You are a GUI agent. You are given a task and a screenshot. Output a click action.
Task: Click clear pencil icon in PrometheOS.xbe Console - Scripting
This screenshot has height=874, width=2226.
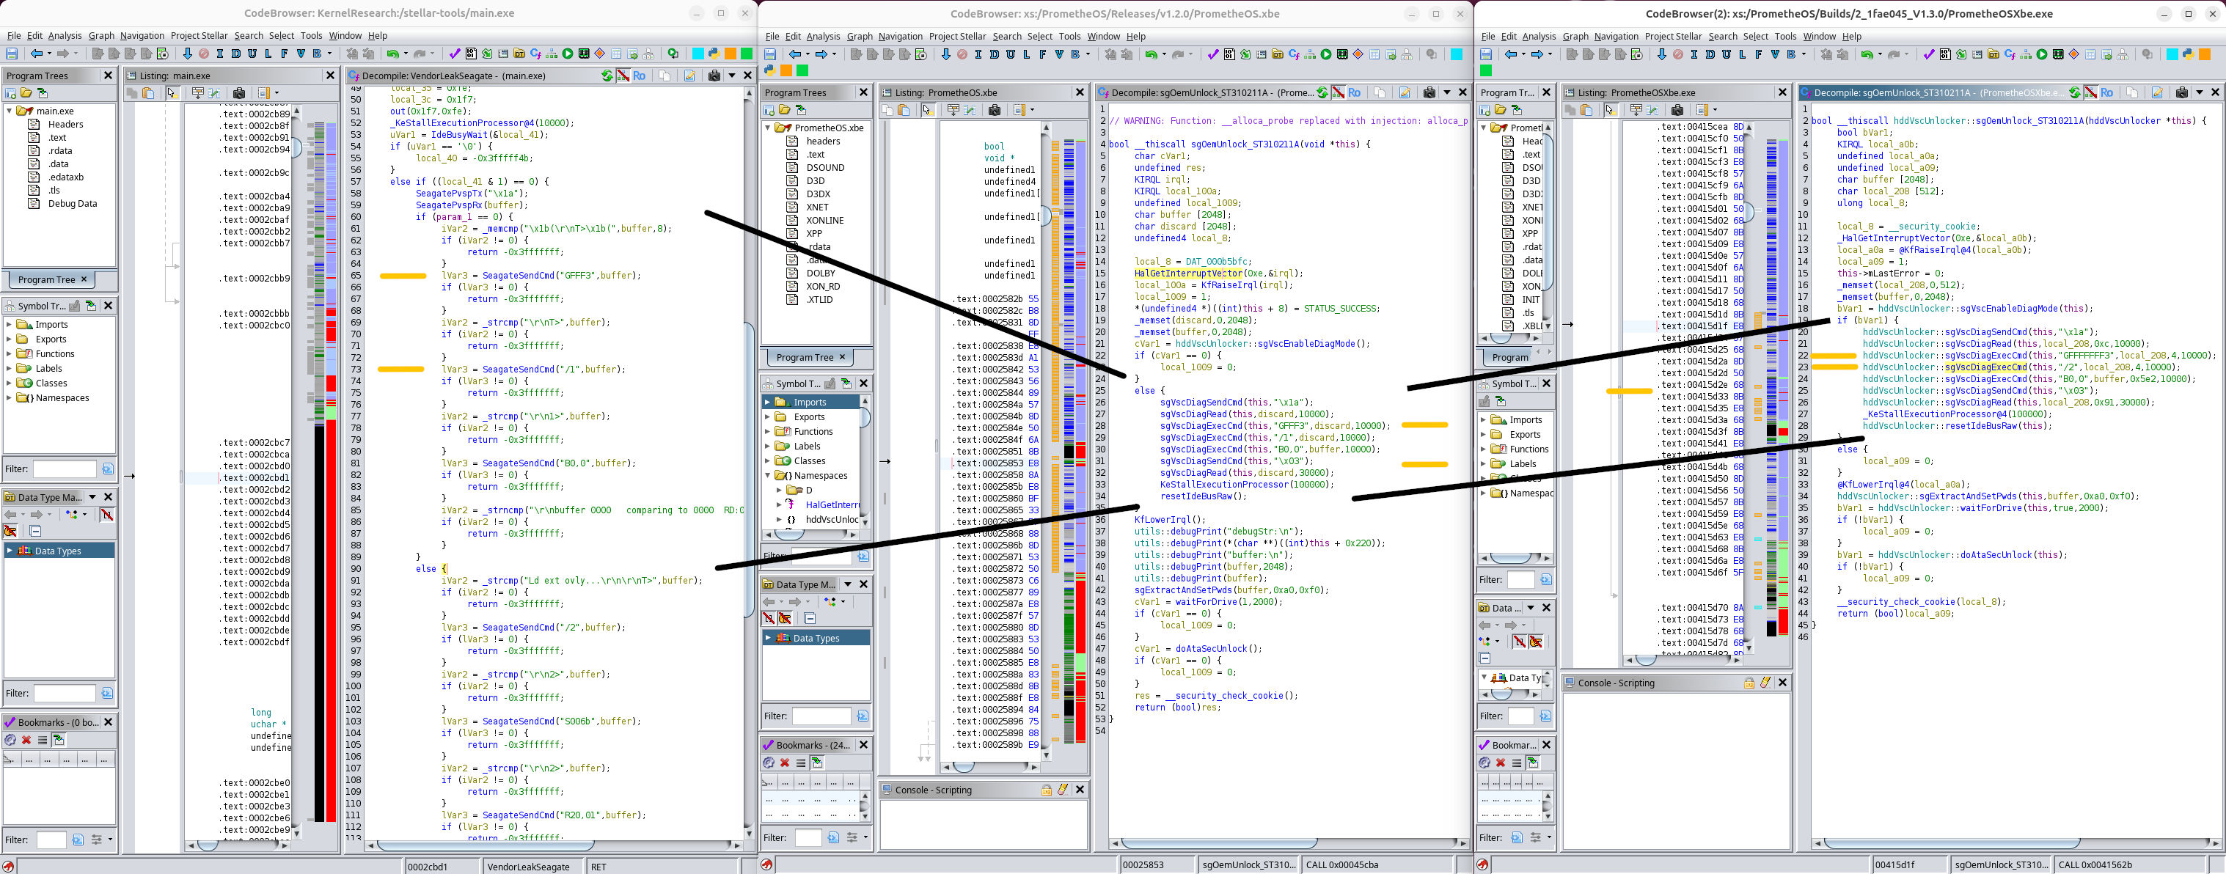click(x=1062, y=790)
